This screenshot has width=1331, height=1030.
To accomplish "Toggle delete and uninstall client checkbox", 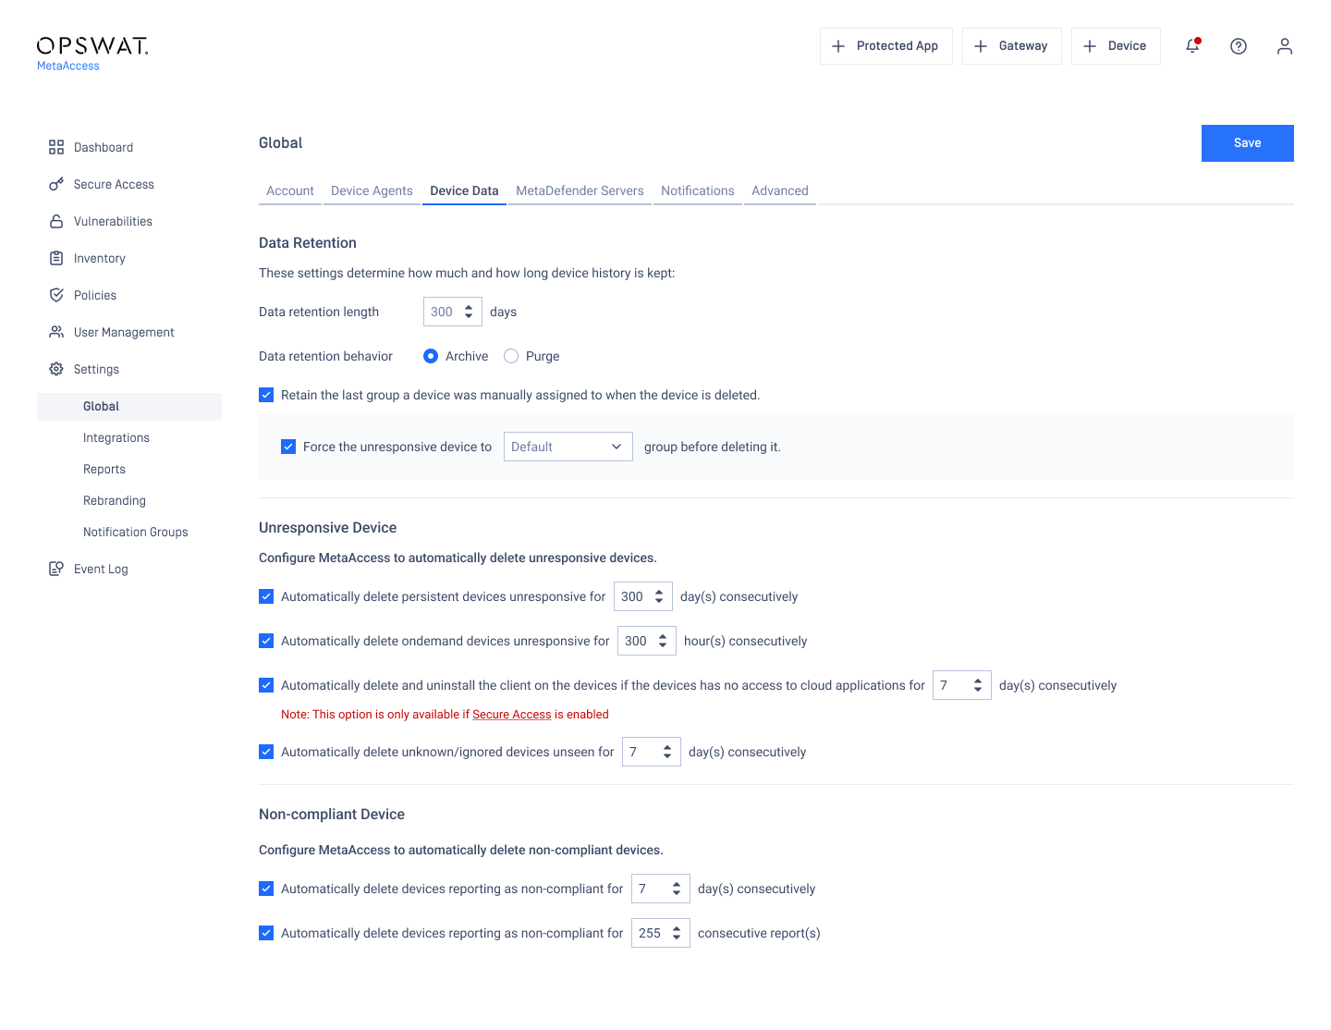I will 266,685.
